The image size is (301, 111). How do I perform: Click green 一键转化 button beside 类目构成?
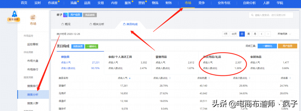pos(92,46)
